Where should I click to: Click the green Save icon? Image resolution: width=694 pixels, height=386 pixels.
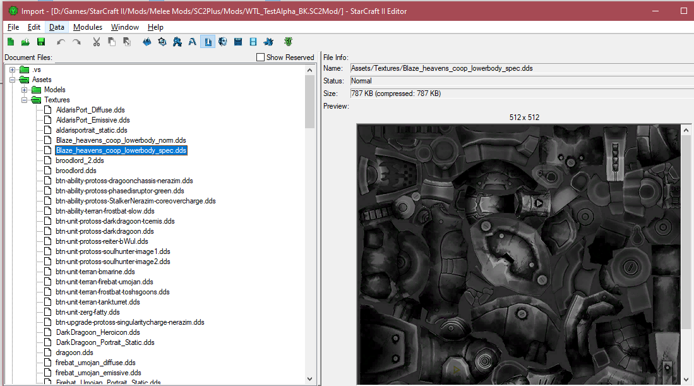point(41,42)
